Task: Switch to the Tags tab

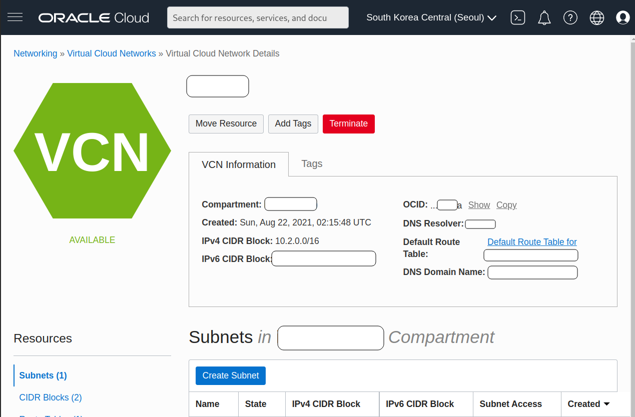Action: pyautogui.click(x=312, y=163)
